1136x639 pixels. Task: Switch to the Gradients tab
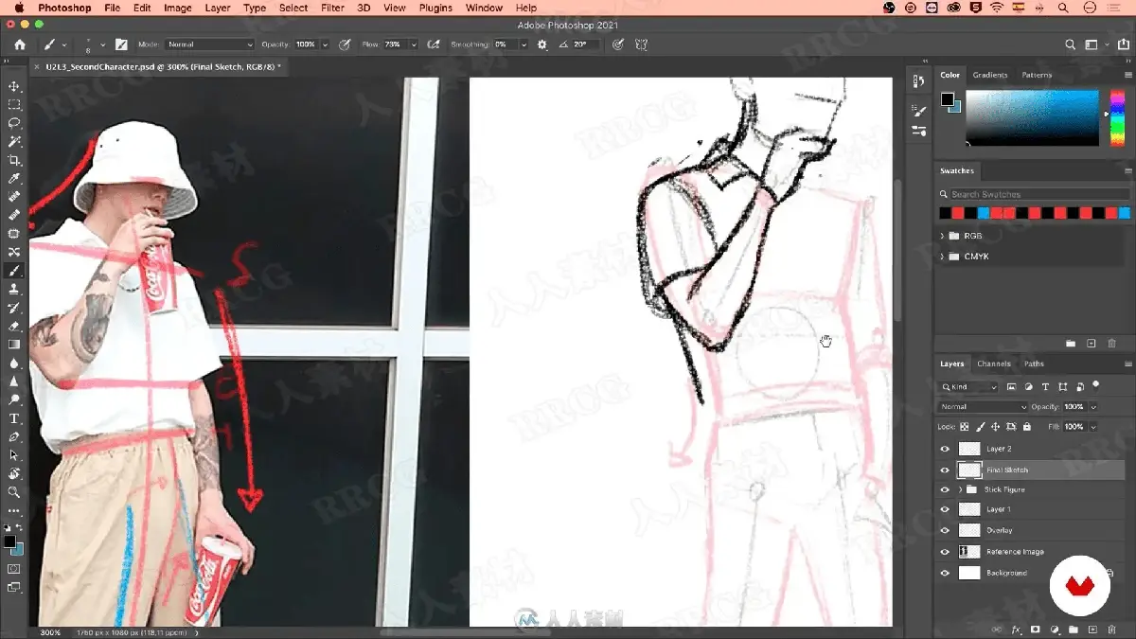pyautogui.click(x=990, y=75)
